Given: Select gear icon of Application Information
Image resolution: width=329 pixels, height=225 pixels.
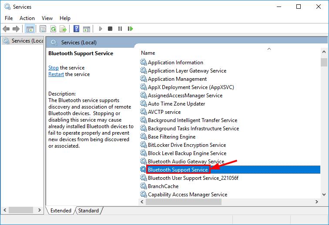Looking at the screenshot, I should coord(144,62).
